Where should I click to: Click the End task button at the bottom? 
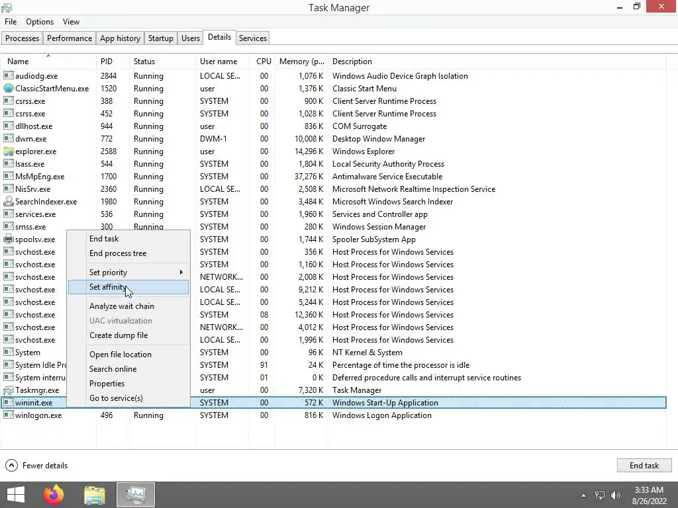point(644,465)
